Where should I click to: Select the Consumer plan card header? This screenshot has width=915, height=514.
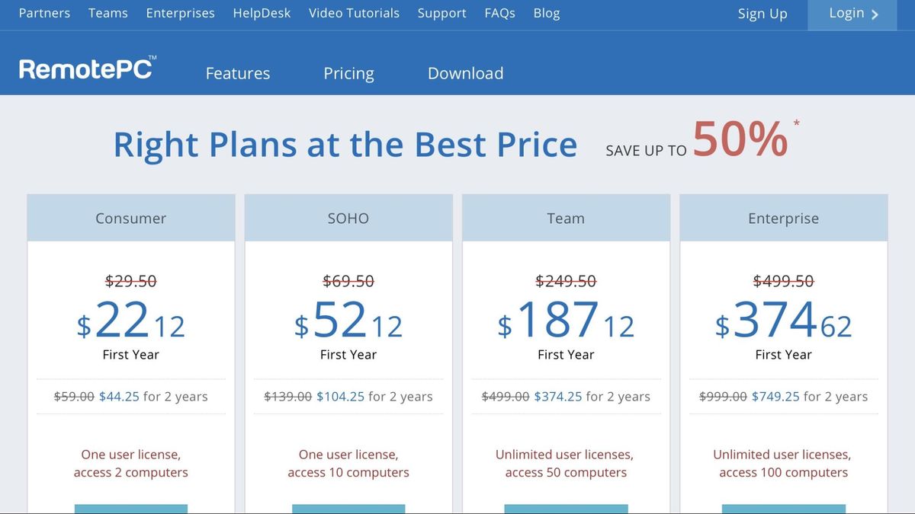tap(130, 218)
